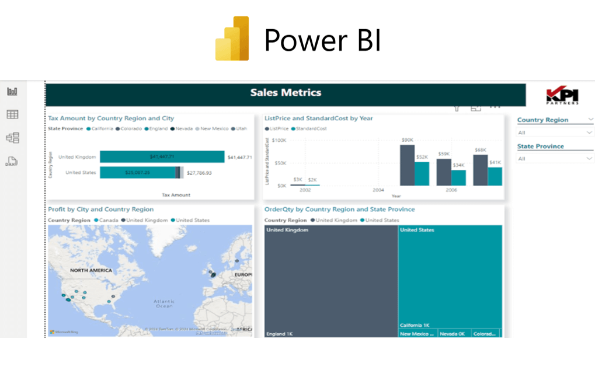Click the United Kingdom tax amount bar
This screenshot has height=370, width=595.
point(162,157)
